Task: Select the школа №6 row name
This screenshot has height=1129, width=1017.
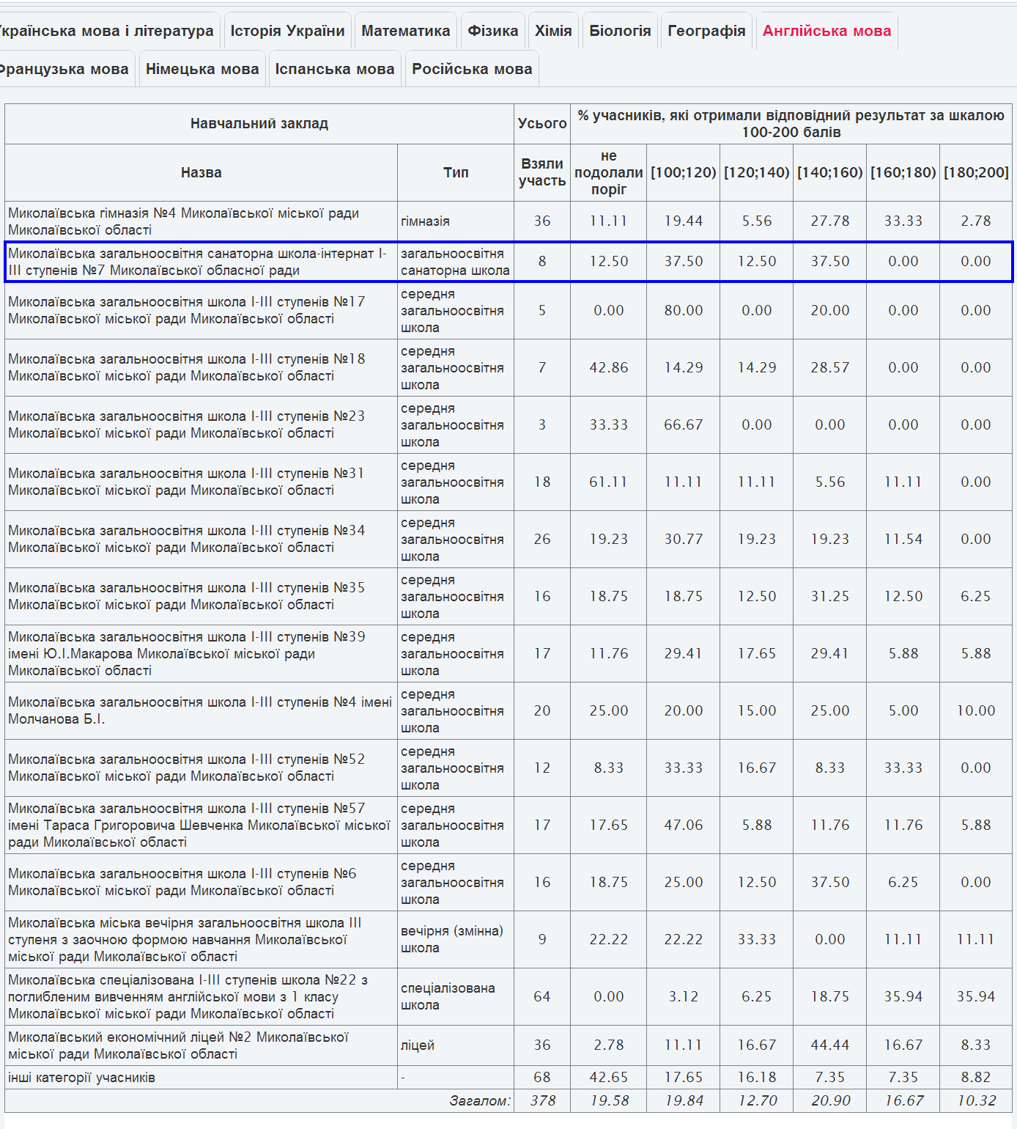Action: coord(182,882)
